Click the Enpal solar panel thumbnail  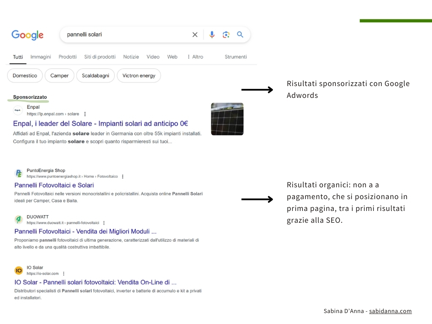(227, 119)
